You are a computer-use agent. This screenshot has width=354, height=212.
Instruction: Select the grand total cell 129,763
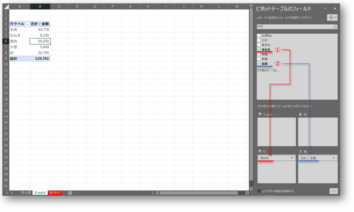(x=40, y=59)
